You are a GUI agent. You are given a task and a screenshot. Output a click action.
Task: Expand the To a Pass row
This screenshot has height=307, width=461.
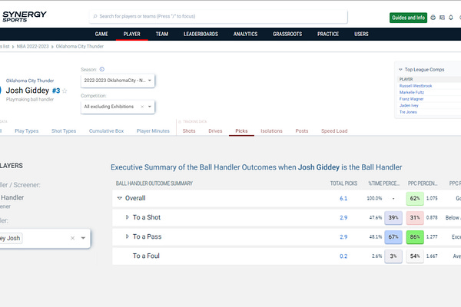127,236
